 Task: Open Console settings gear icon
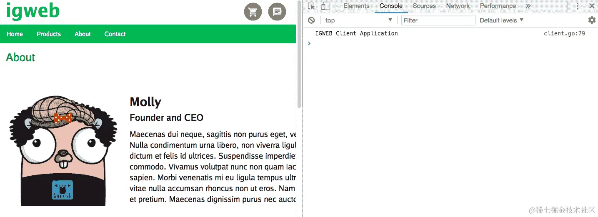592,20
